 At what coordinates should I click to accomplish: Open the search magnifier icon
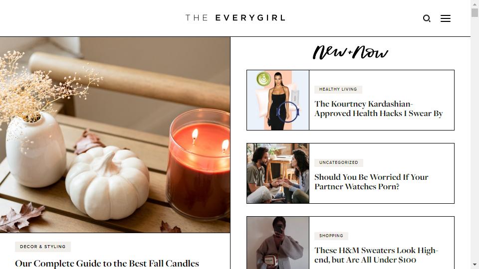(427, 18)
